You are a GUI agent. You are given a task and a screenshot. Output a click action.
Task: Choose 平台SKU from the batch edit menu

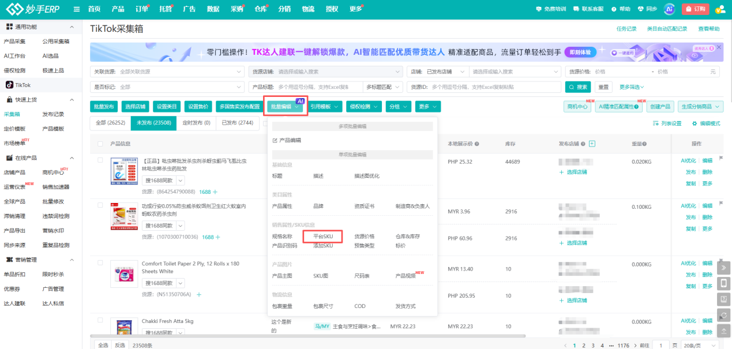(323, 237)
